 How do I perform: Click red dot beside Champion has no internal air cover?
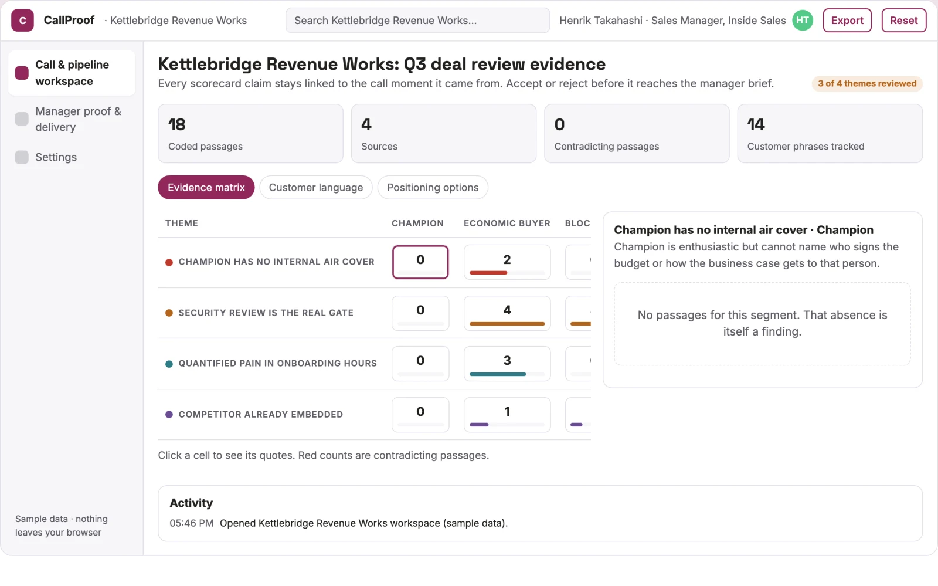169,262
